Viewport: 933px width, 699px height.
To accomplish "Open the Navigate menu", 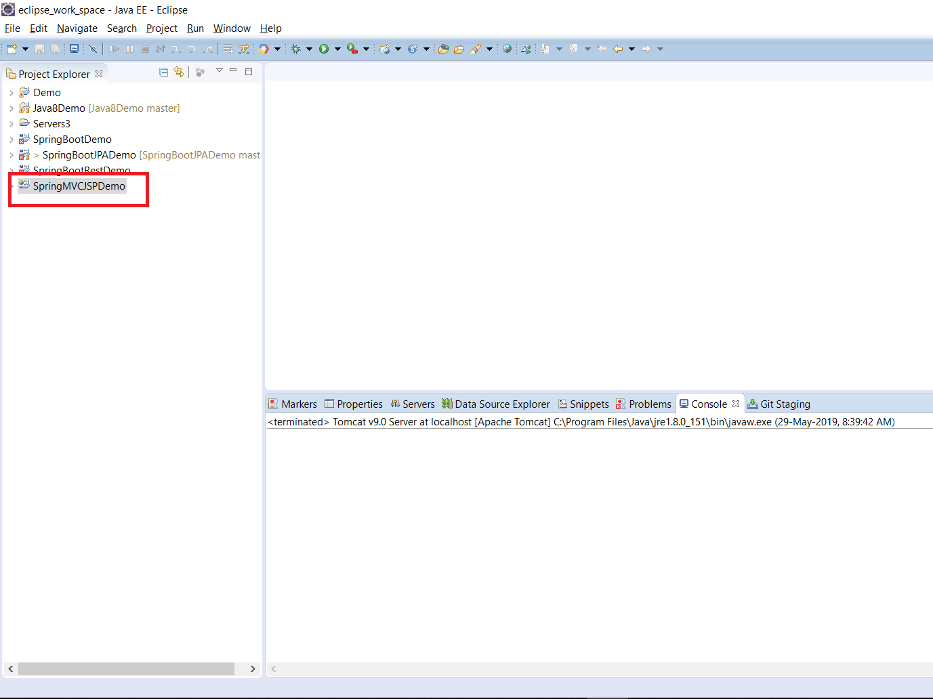I will [x=77, y=28].
